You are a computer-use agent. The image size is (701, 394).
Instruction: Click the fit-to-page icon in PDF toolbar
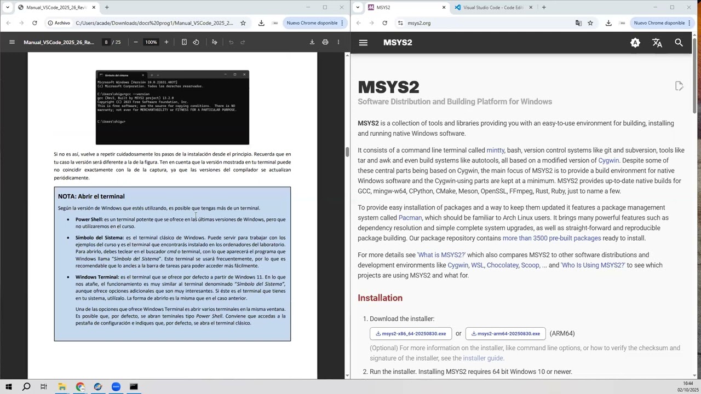(184, 42)
